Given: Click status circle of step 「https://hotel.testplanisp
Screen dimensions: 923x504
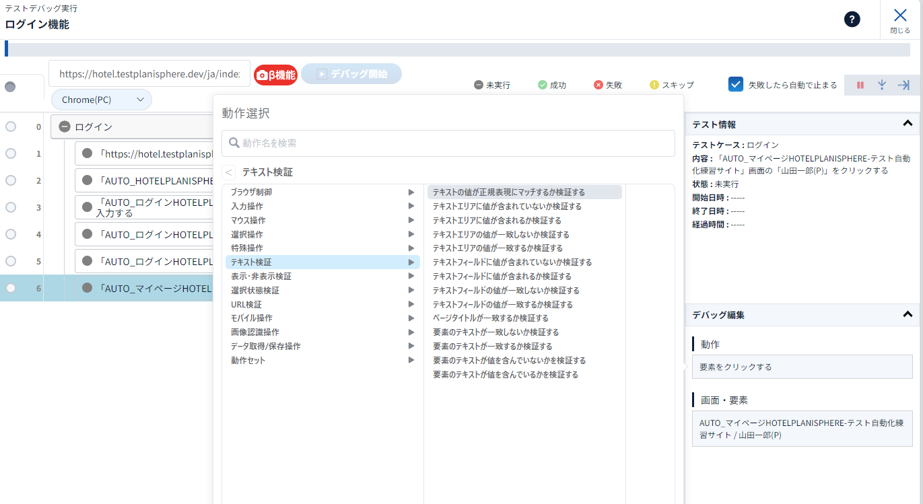Looking at the screenshot, I should pos(87,153).
